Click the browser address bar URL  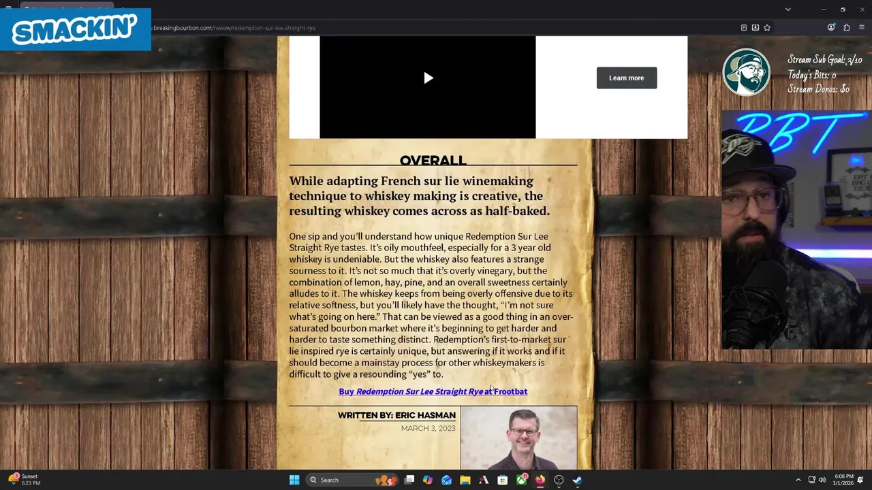[234, 28]
